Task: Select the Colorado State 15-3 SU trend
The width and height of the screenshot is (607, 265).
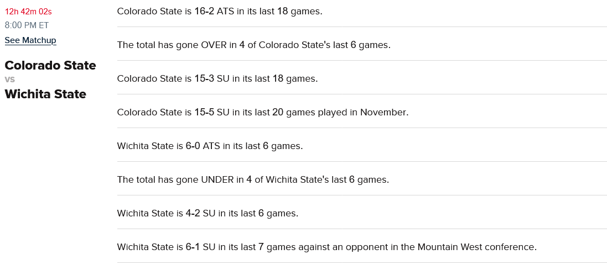Action: (217, 78)
